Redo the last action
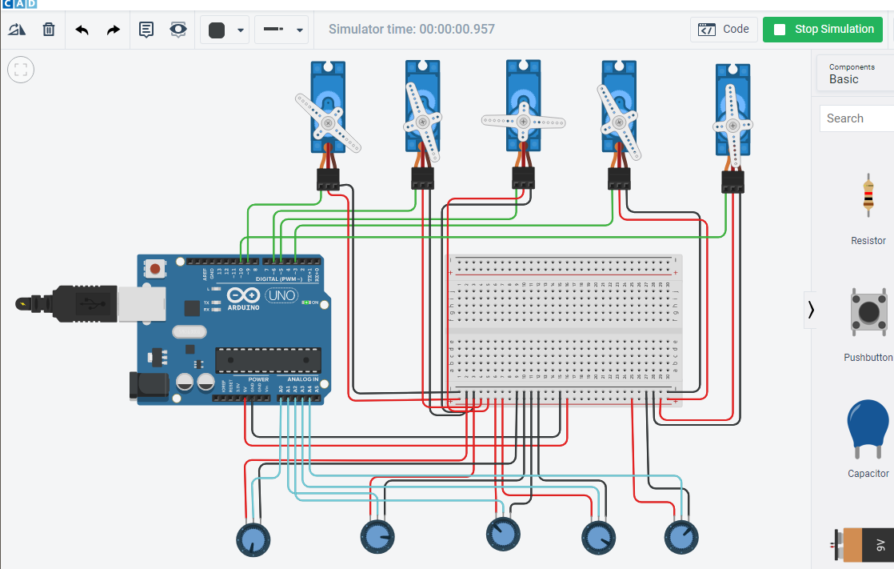 tap(112, 29)
